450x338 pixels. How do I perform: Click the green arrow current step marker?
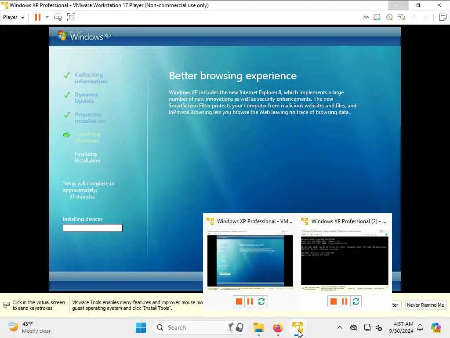(67, 135)
